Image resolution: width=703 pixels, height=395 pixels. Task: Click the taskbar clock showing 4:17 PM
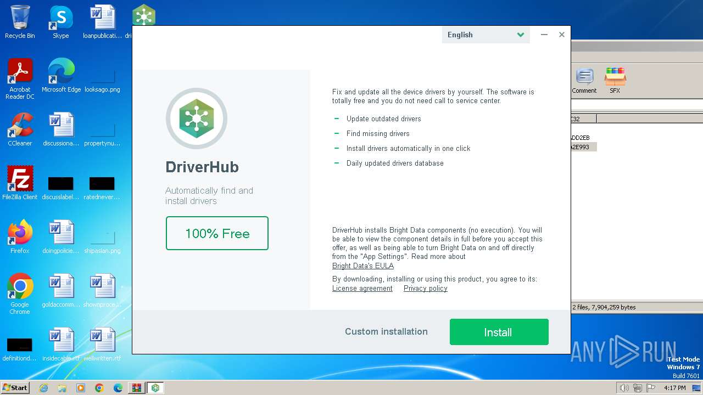coord(675,388)
